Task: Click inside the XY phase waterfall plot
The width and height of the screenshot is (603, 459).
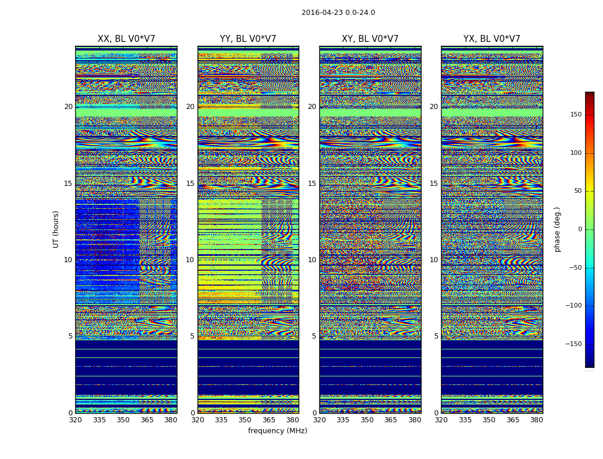Action: (x=370, y=229)
